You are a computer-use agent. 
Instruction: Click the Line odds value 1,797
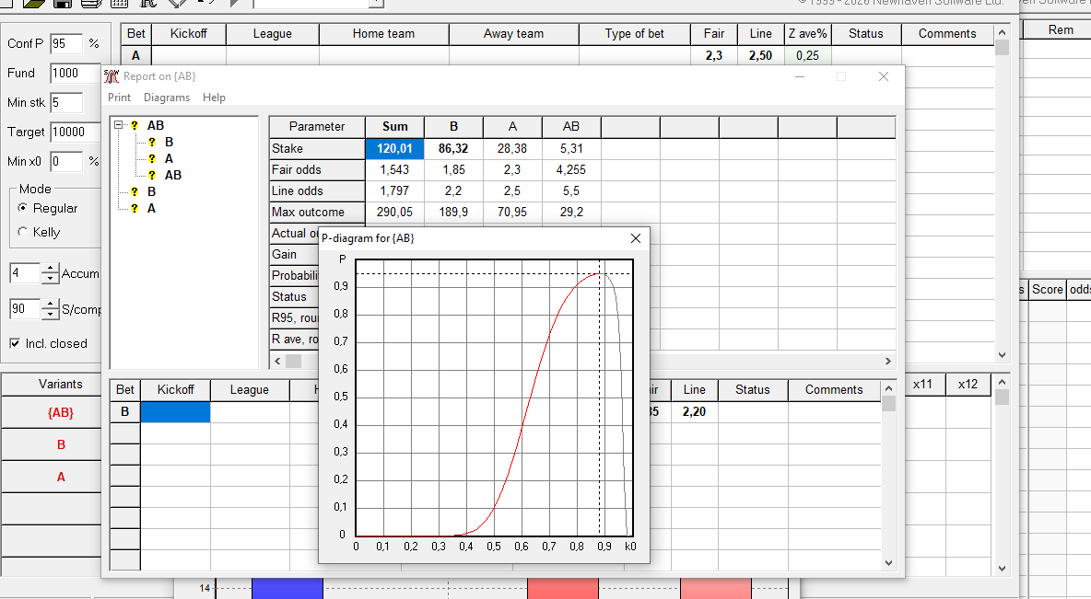tap(394, 191)
